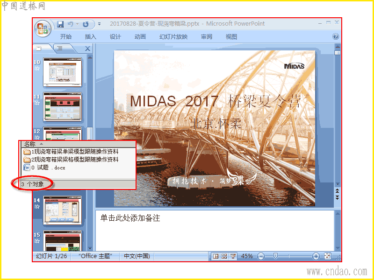Open the 幻灯片放映 ribbon tab
This screenshot has height=280, width=374.
coord(173,37)
